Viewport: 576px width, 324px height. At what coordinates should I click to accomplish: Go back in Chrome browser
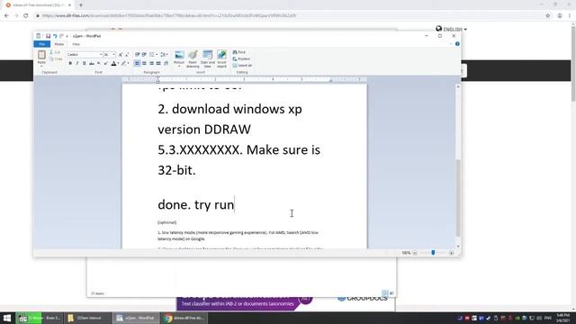click(6, 16)
